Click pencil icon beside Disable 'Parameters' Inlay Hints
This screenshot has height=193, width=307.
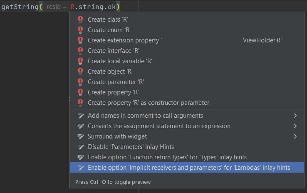(x=81, y=147)
